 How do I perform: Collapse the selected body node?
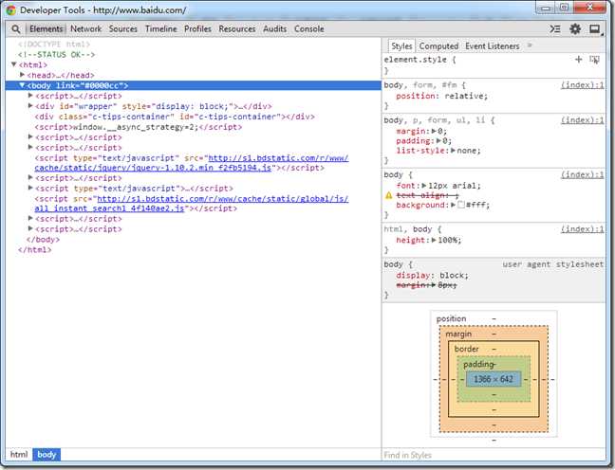(23, 85)
